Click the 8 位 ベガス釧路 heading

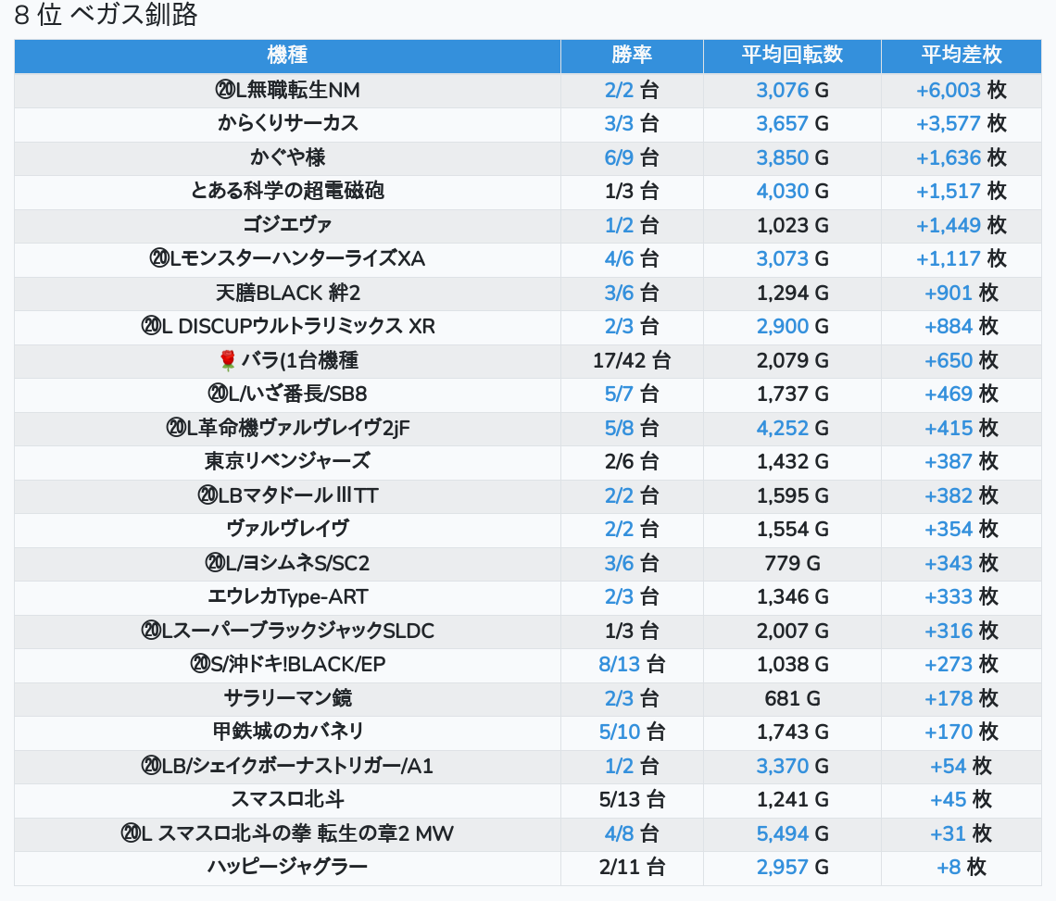pyautogui.click(x=106, y=16)
